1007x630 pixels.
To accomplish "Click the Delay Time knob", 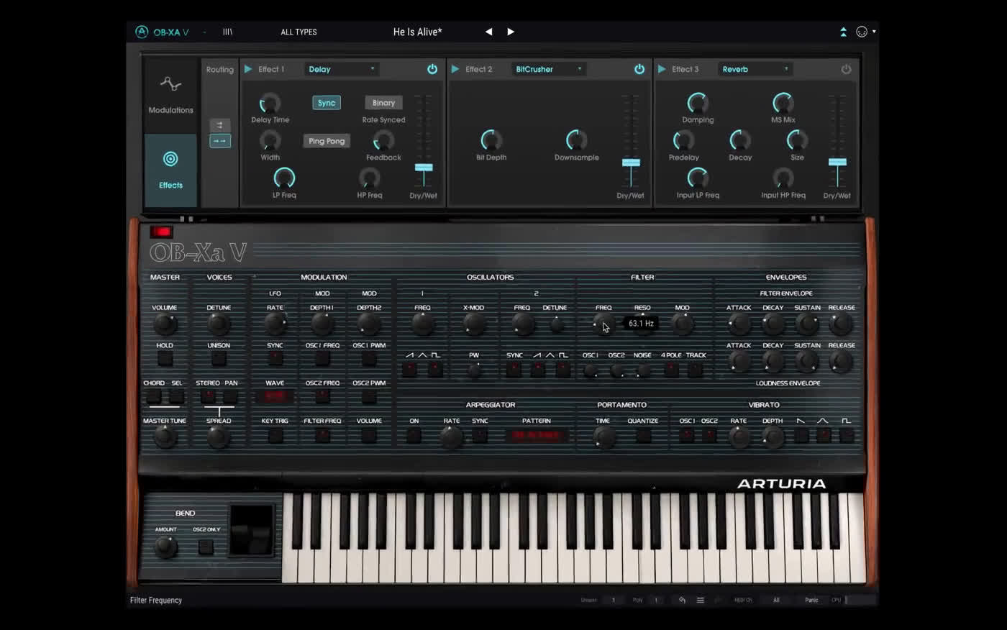I will [270, 103].
